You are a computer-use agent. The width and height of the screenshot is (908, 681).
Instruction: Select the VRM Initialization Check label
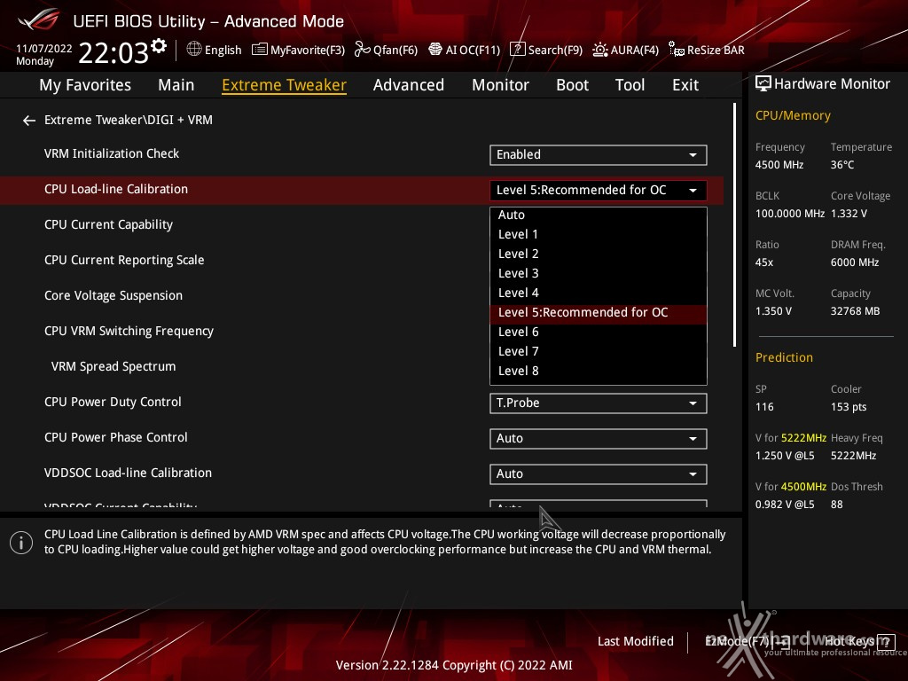(112, 153)
